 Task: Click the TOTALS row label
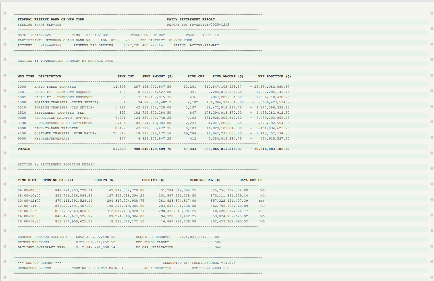click(24, 149)
